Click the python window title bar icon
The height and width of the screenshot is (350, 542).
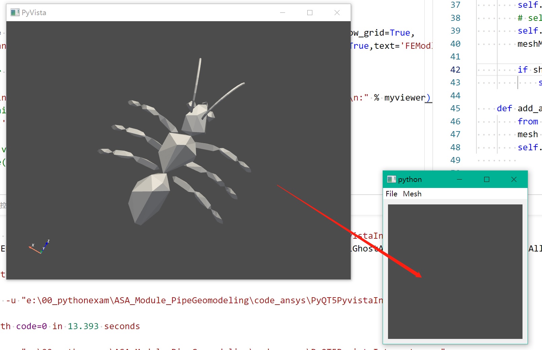pos(391,179)
